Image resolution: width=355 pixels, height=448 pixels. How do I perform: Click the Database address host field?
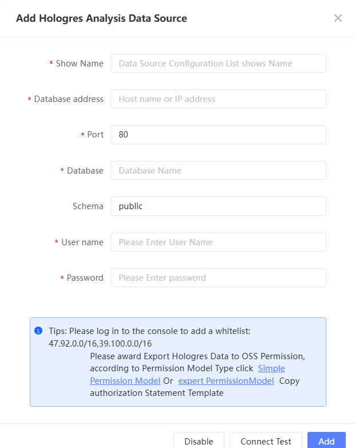click(218, 99)
